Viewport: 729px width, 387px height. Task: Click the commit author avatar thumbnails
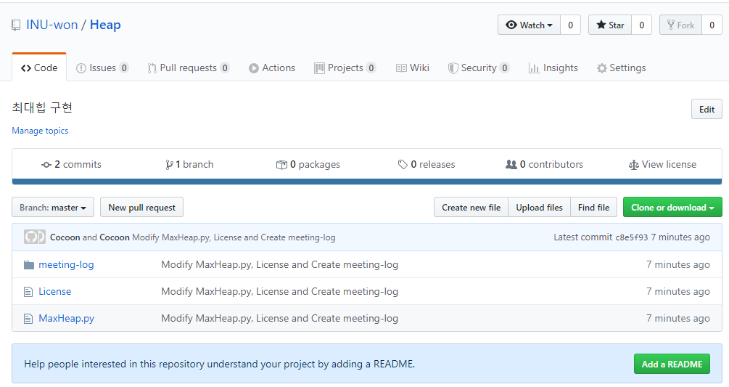(x=34, y=237)
